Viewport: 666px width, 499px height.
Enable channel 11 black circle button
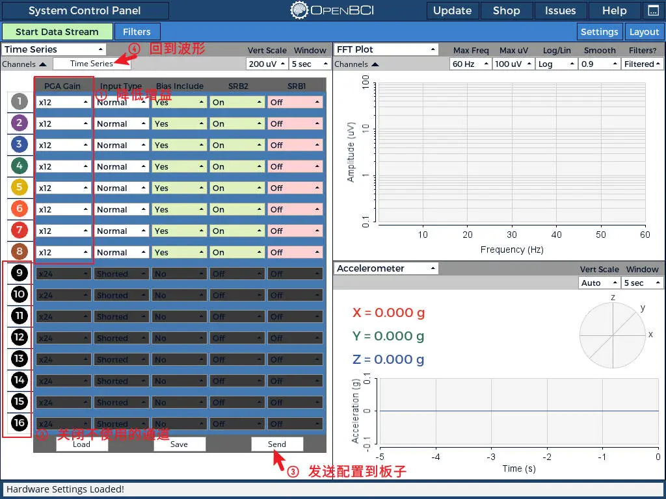(x=19, y=316)
